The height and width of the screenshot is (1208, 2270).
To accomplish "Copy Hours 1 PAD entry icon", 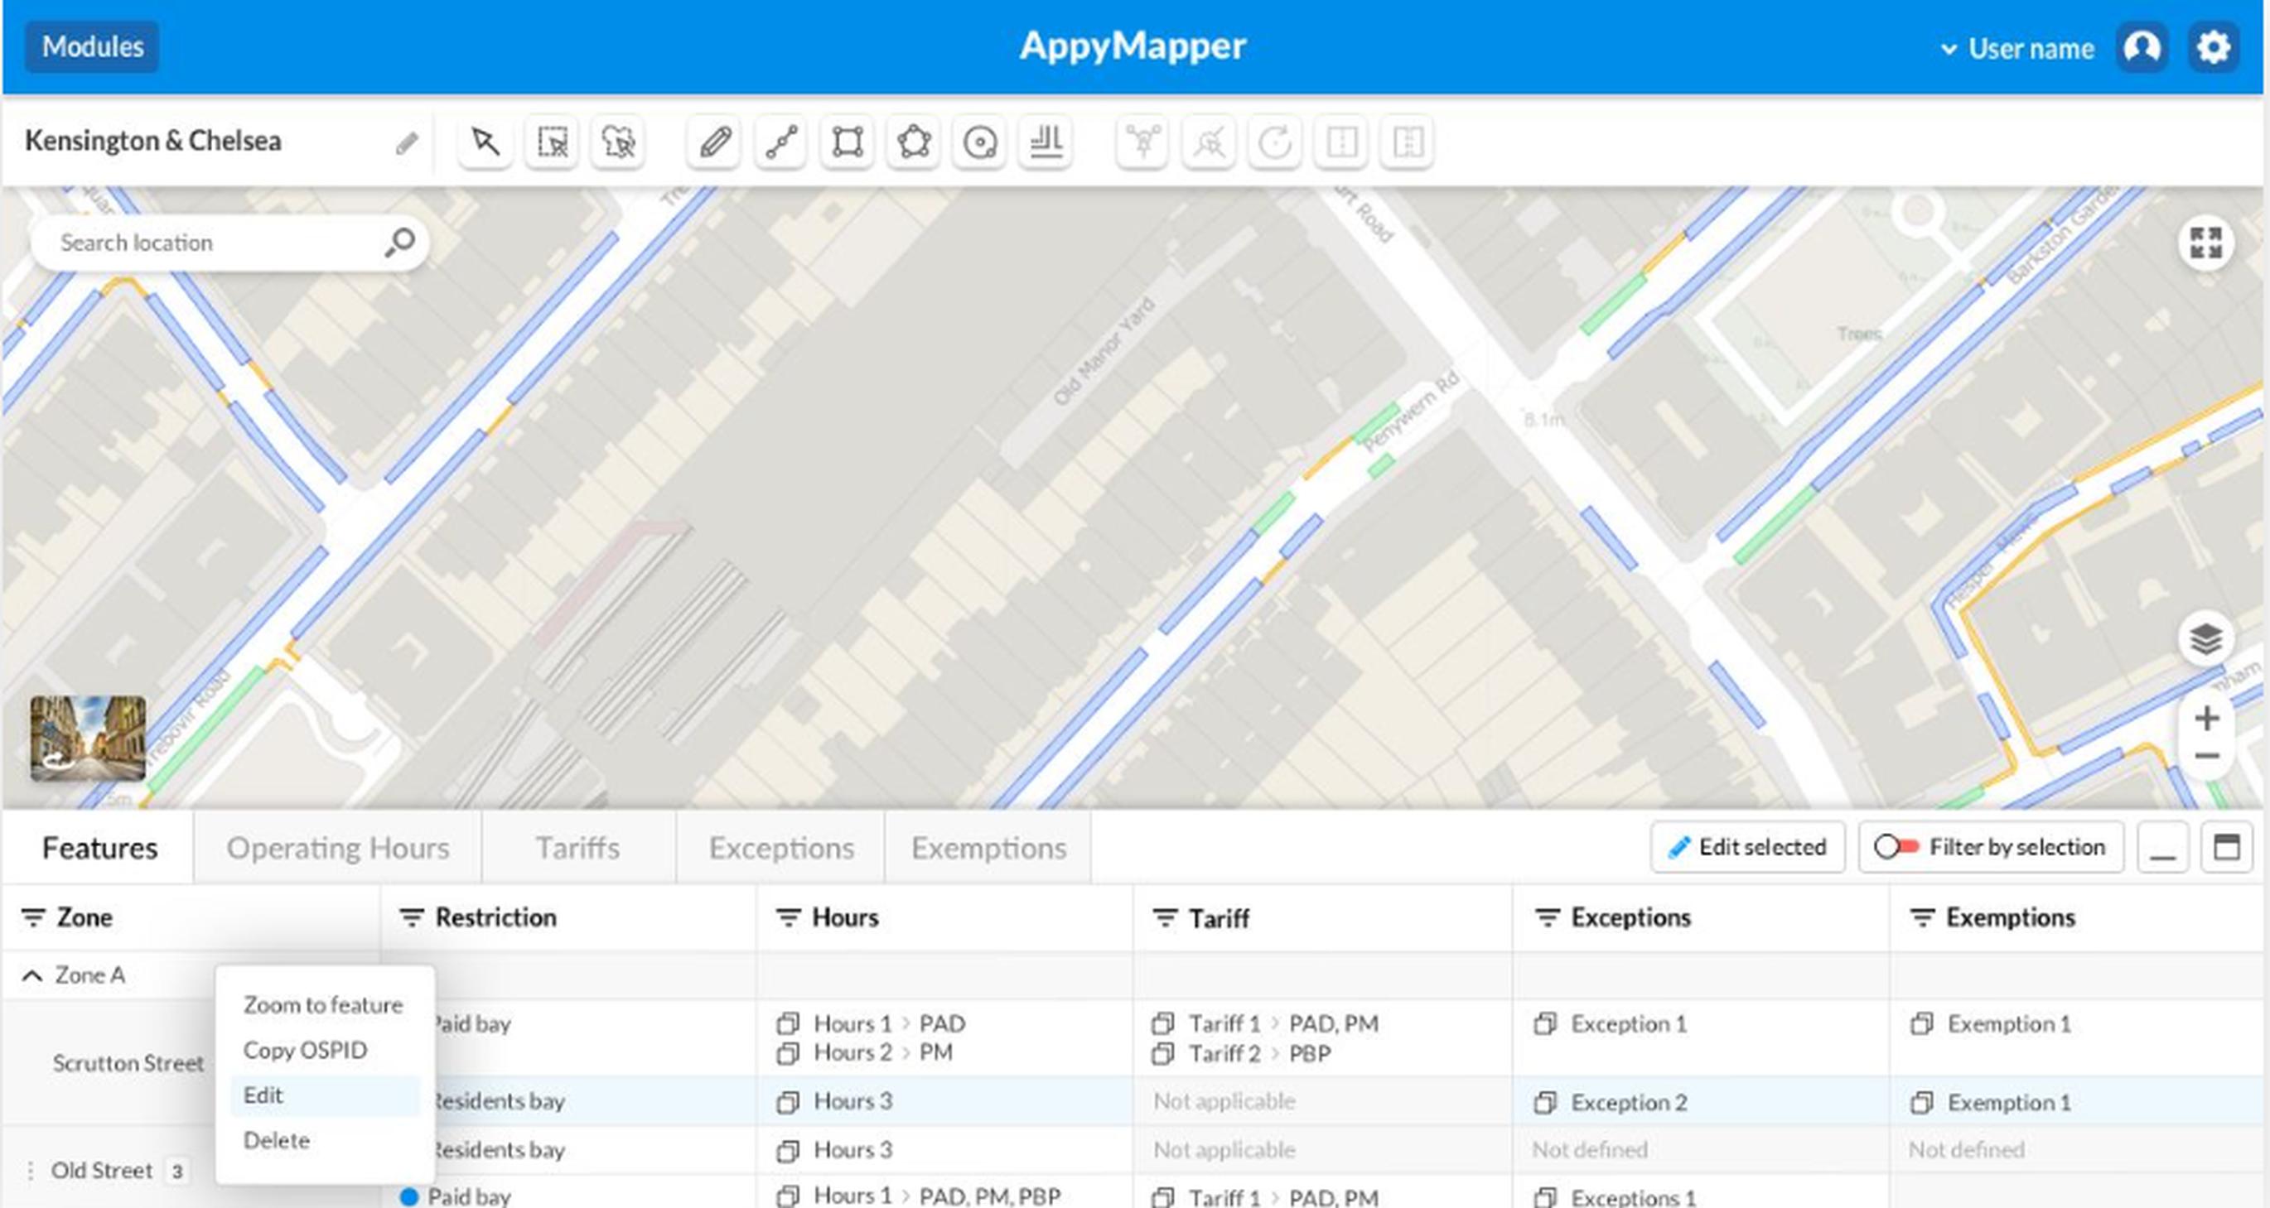I will (788, 1024).
